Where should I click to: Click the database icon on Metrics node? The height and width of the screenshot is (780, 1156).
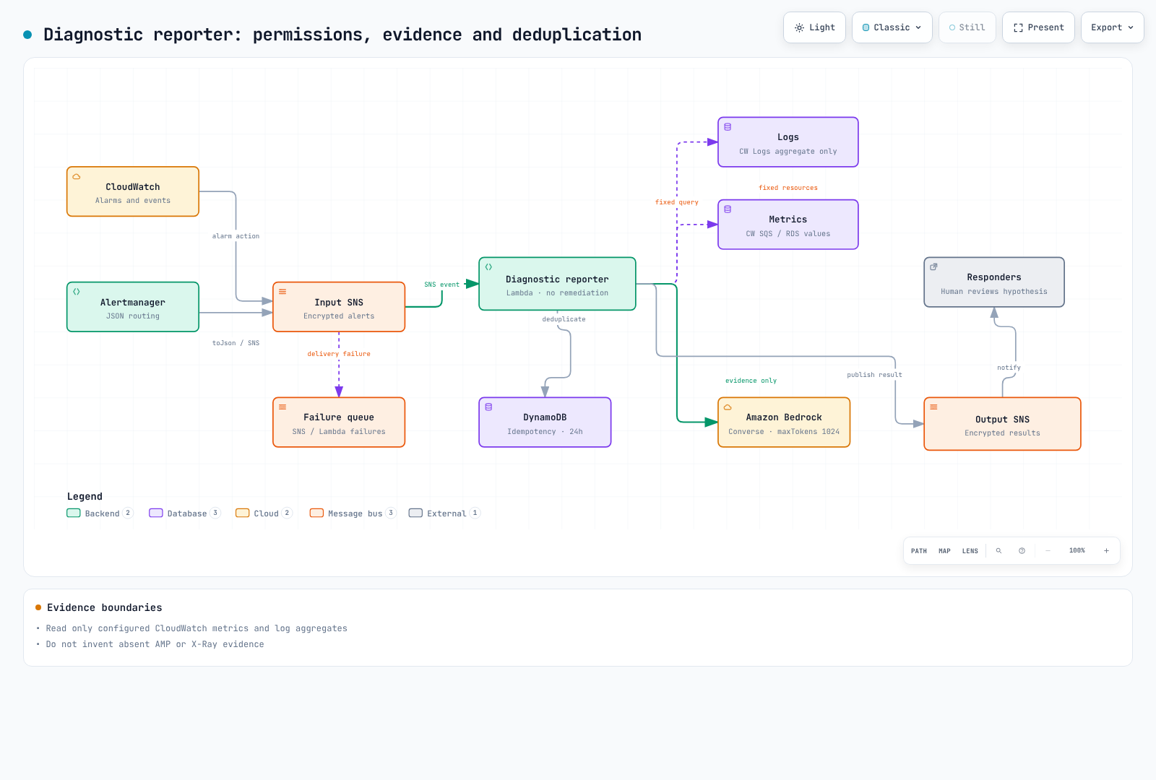click(728, 209)
